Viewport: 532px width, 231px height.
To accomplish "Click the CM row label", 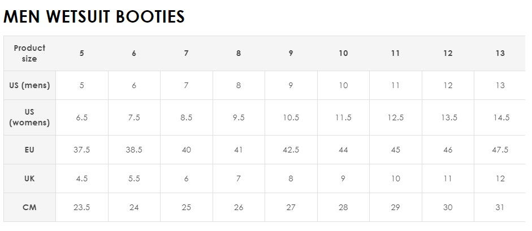I will click(29, 207).
